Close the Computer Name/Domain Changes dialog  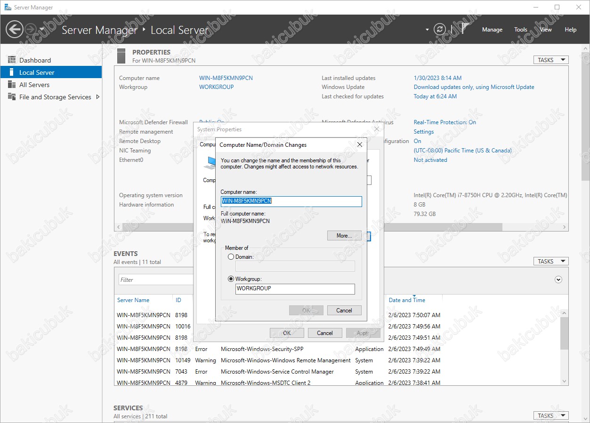point(360,145)
